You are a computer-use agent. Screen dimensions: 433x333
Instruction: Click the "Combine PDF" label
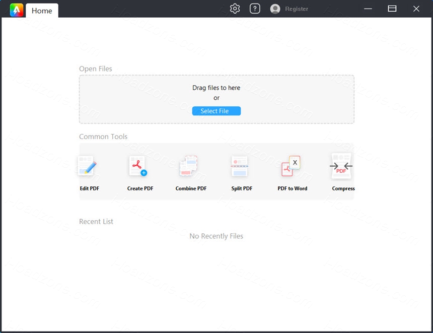point(191,188)
